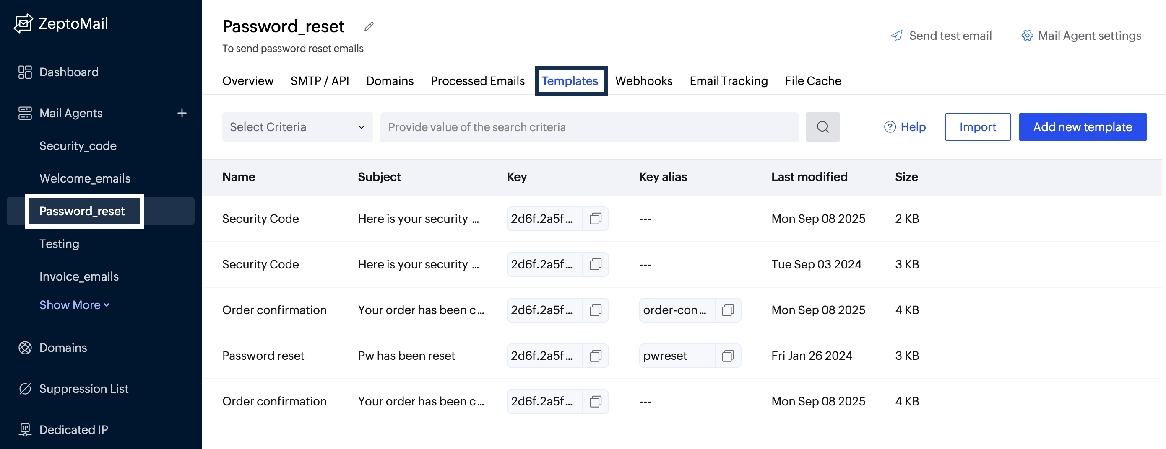This screenshot has width=1166, height=449.
Task: Click the magnifier search button
Action: point(822,127)
